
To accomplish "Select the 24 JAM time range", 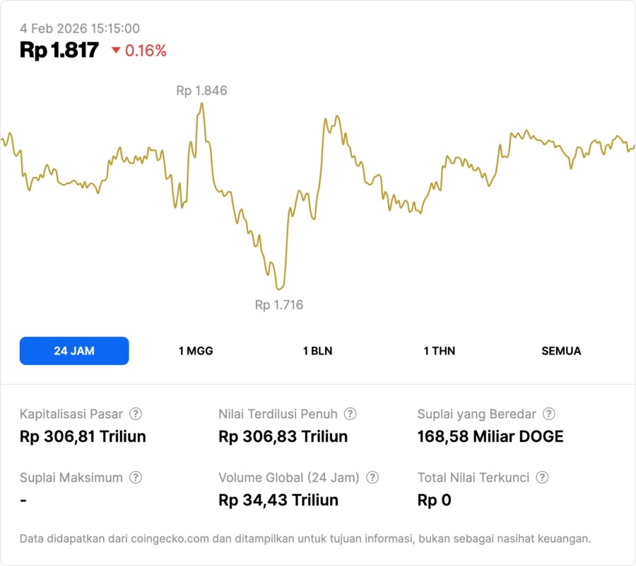I will 74,351.
